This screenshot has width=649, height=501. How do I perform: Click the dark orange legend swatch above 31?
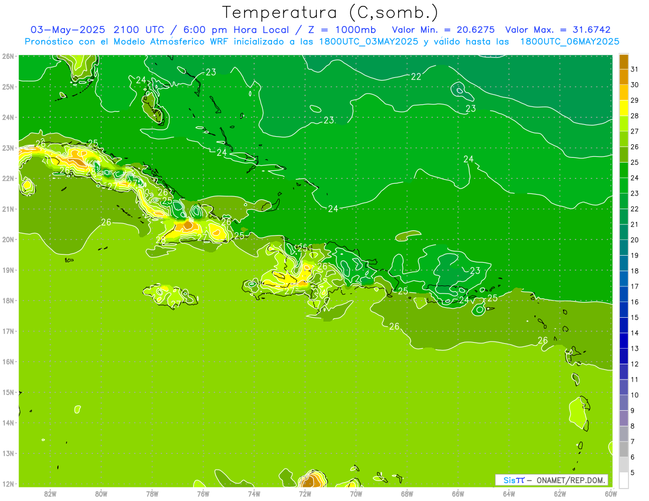point(624,62)
